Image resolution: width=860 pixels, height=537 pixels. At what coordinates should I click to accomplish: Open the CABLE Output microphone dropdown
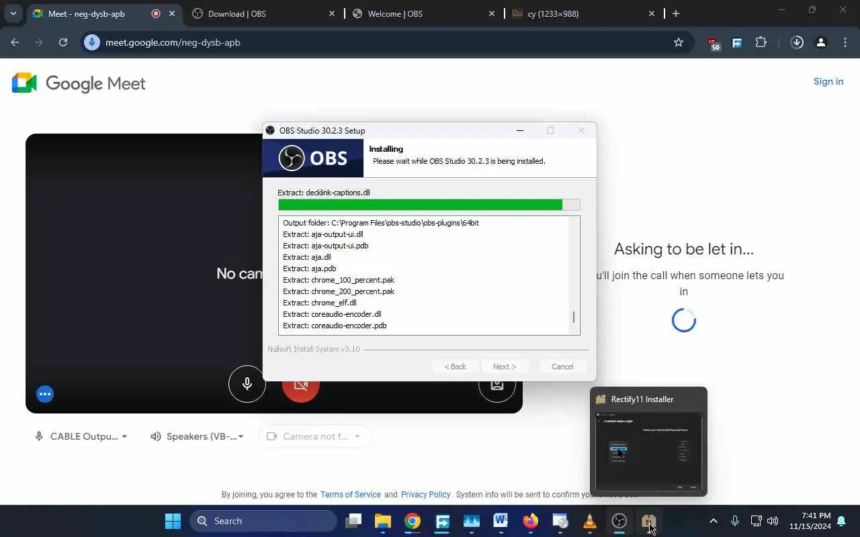[81, 436]
